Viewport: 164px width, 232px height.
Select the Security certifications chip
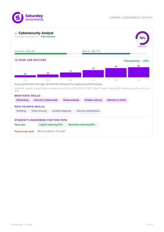(88, 111)
